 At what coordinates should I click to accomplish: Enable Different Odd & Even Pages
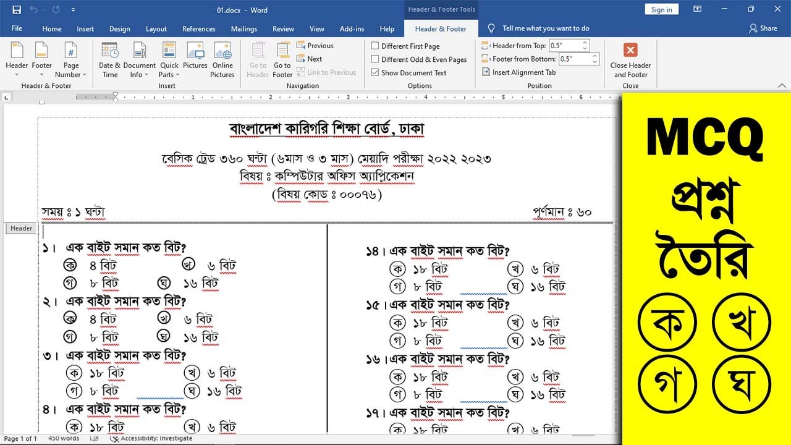(419, 59)
